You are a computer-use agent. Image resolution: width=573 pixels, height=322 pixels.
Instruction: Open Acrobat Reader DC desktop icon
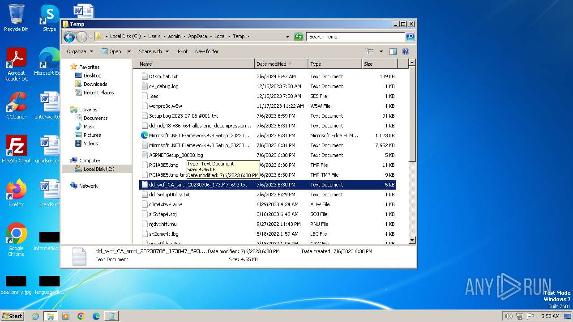click(16, 64)
